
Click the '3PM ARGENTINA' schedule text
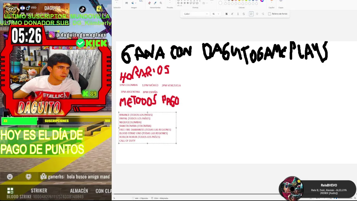[130, 92]
